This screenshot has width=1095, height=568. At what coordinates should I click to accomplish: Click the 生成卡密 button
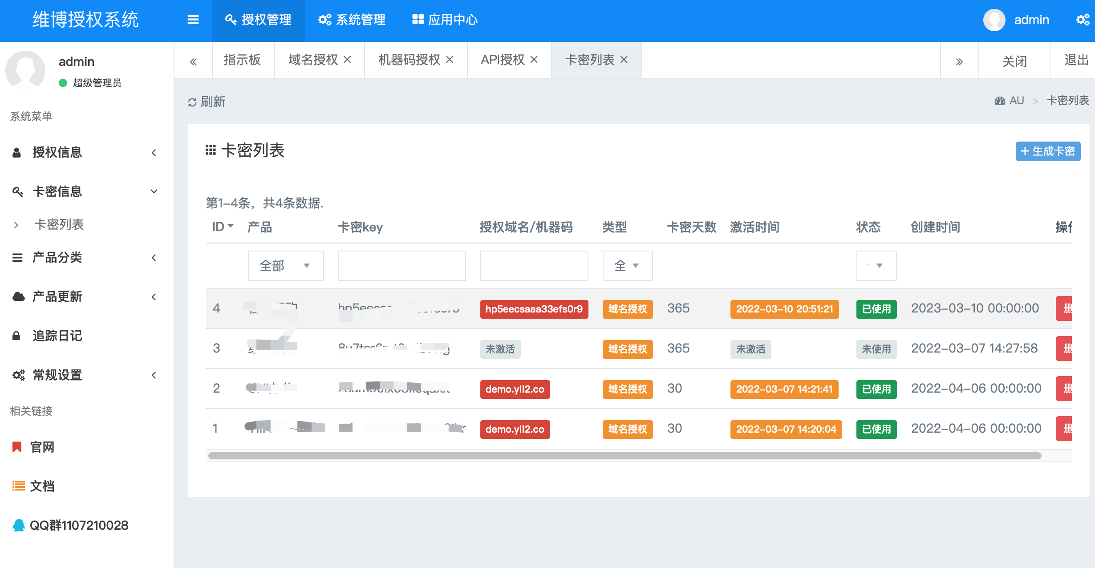(x=1047, y=151)
